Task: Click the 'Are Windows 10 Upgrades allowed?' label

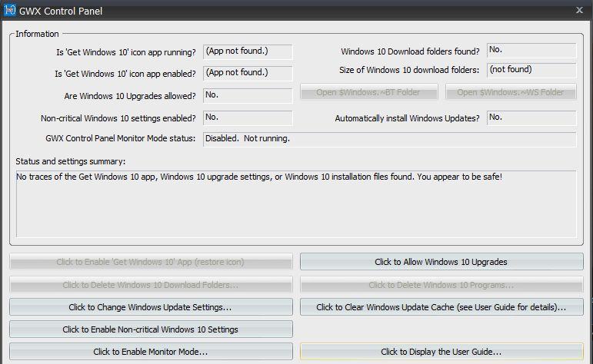Action: (x=130, y=96)
